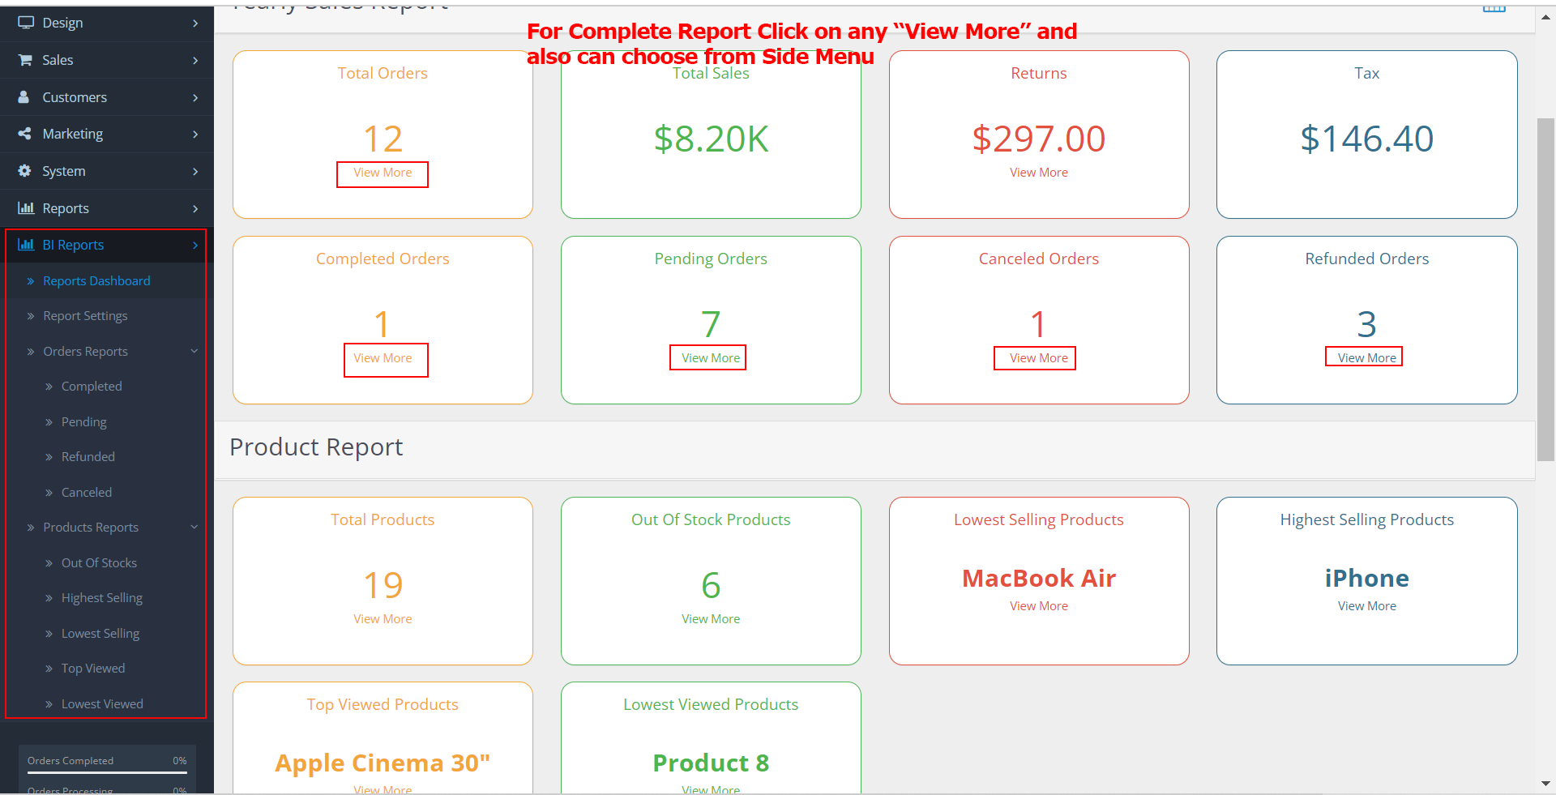Click the Product Report heading
1556x795 pixels.
point(316,447)
